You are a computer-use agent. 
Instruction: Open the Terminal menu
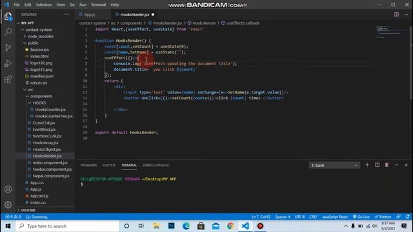(x=98, y=5)
